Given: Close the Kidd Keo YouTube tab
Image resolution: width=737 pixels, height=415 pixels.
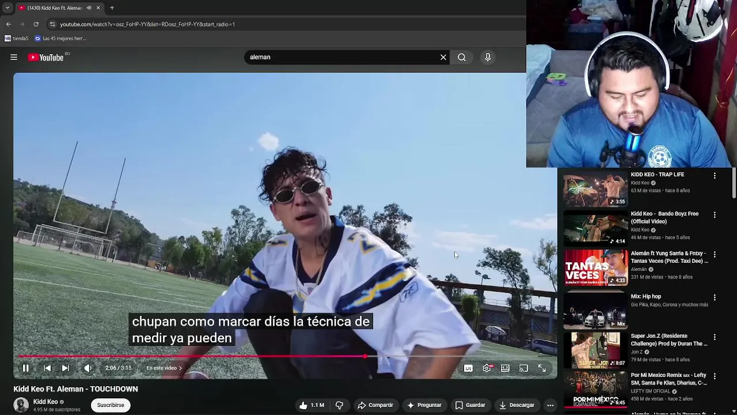Looking at the screenshot, I should (98, 8).
